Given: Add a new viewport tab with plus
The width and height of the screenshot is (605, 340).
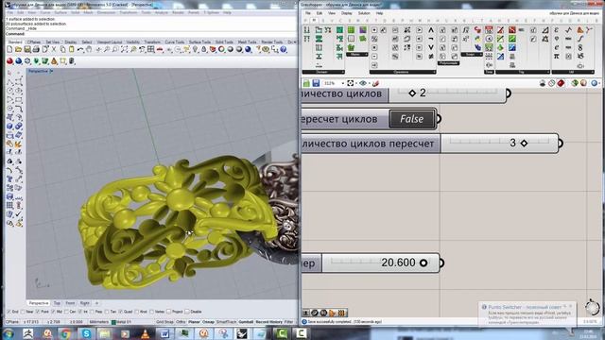Looking at the screenshot, I should (x=96, y=303).
